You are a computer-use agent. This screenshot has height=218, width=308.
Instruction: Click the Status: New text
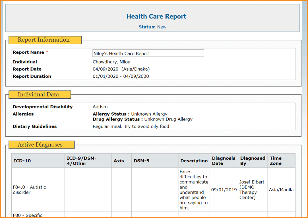coord(152,27)
